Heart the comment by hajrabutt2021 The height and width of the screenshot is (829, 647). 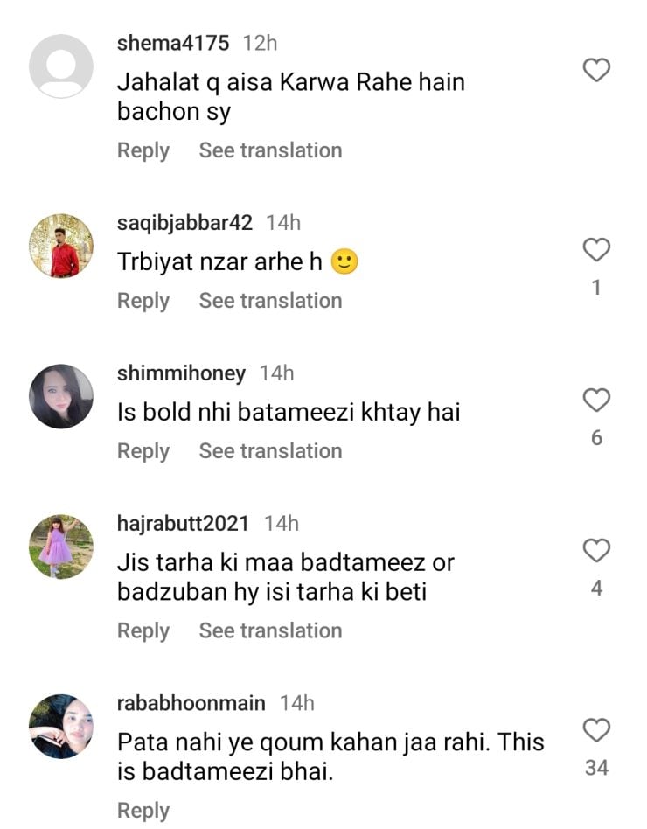click(596, 551)
